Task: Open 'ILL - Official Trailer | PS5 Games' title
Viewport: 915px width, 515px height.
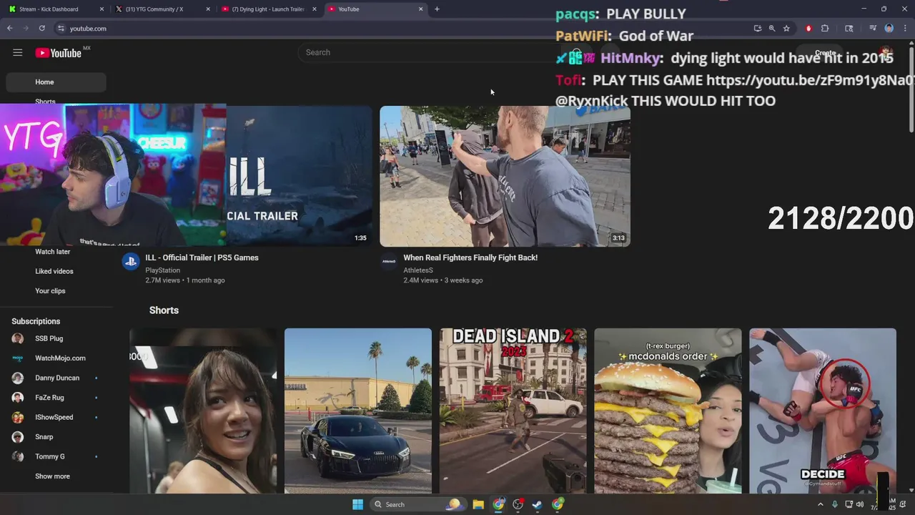Action: [x=202, y=257]
